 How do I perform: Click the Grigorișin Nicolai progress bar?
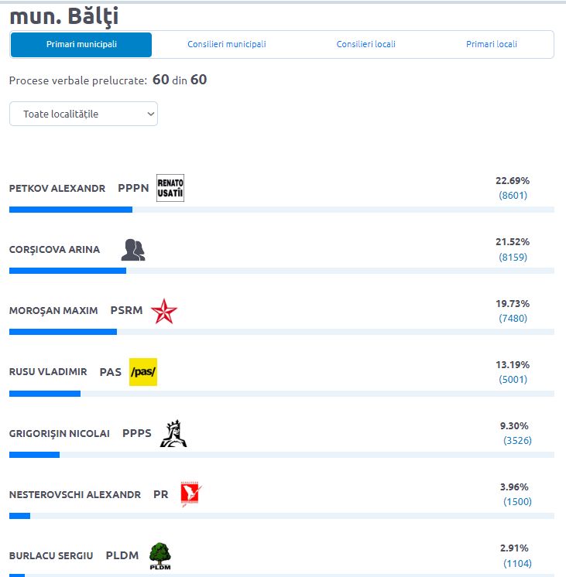pyautogui.click(x=282, y=455)
